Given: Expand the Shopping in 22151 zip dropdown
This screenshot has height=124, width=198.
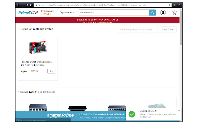Looking at the screenshot, I should [x=49, y=12].
